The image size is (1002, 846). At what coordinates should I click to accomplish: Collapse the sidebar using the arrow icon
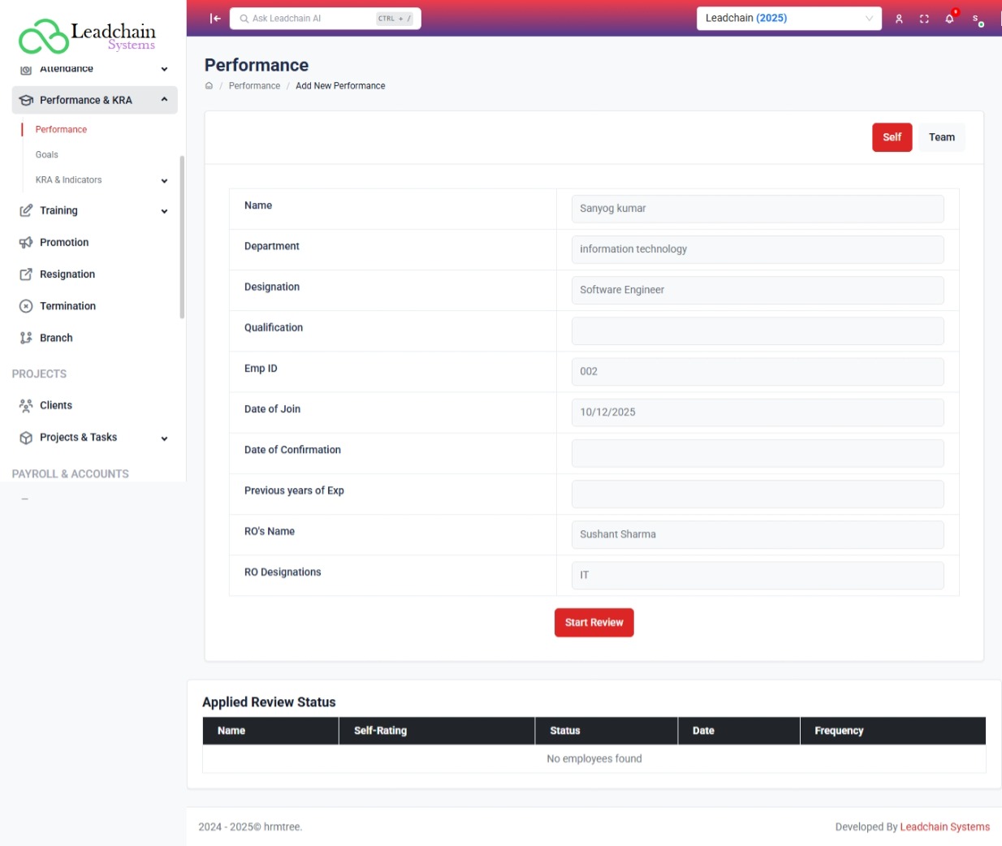[x=215, y=19]
